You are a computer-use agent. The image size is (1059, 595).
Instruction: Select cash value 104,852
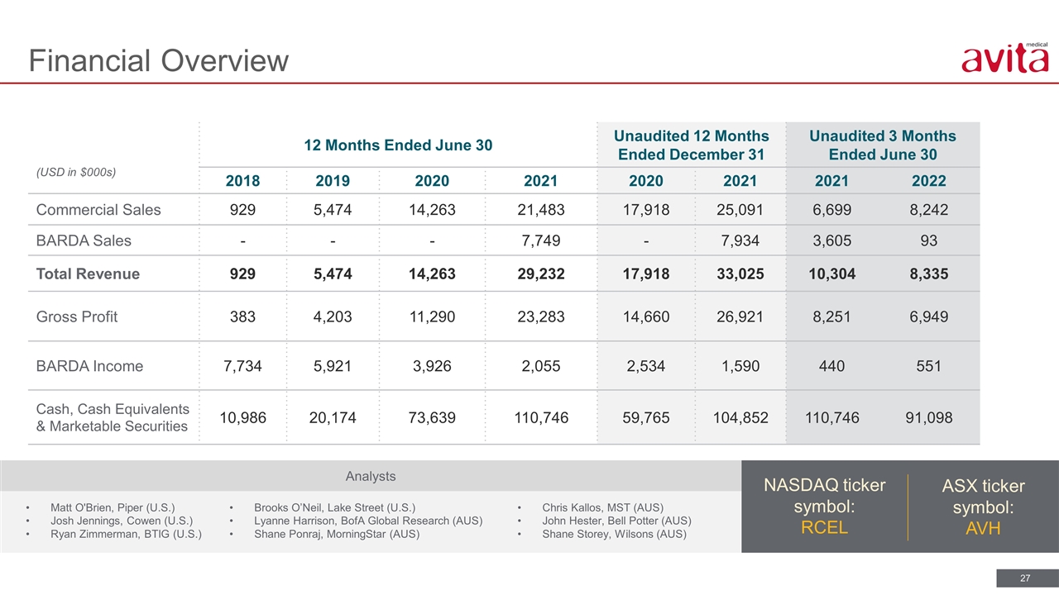click(x=742, y=418)
